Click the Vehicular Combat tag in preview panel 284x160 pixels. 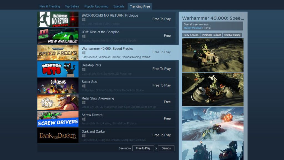click(211, 35)
